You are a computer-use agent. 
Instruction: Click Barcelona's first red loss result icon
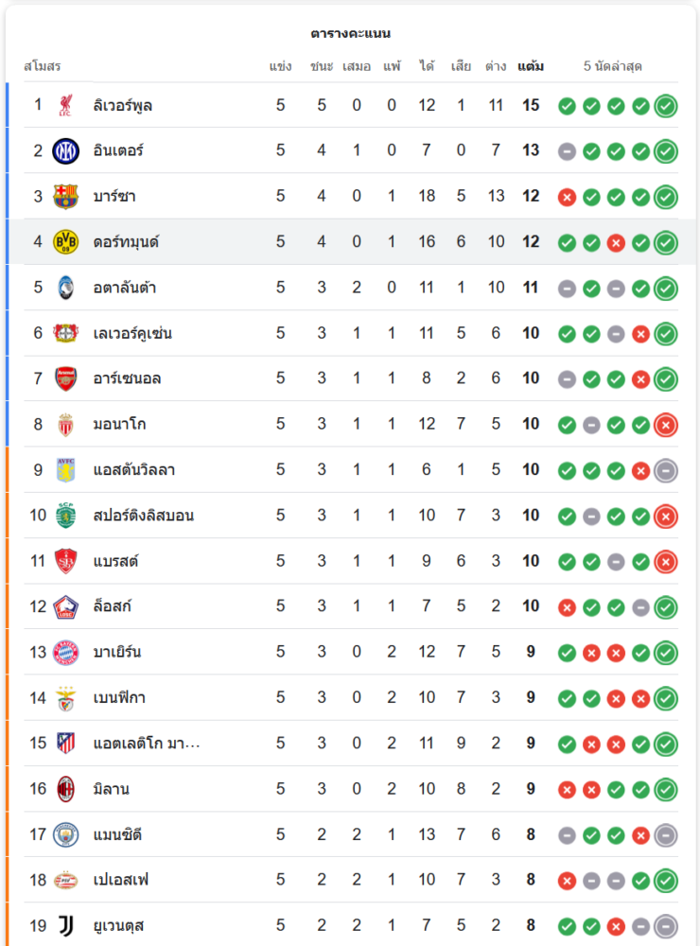click(567, 197)
